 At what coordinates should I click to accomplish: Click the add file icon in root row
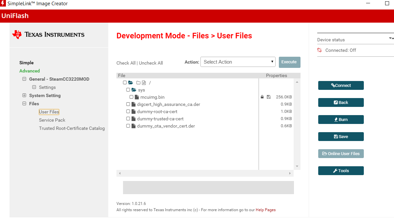pyautogui.click(x=144, y=83)
